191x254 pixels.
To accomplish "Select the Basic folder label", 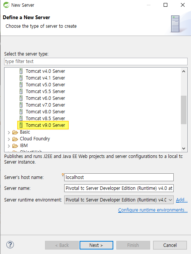I will coord(25,132).
